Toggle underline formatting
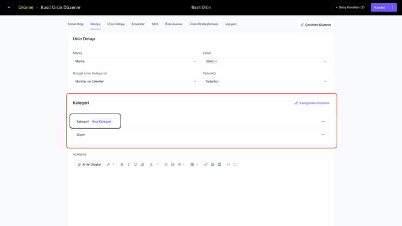Viewport: 402px width, 226px height. pos(136,164)
